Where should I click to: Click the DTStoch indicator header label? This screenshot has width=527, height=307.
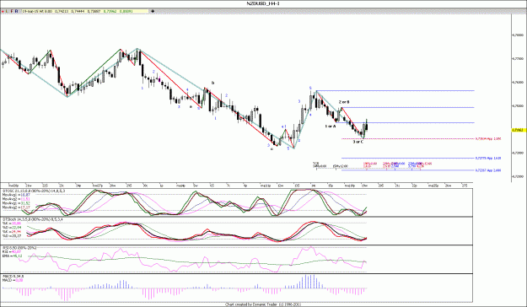coord(32,219)
